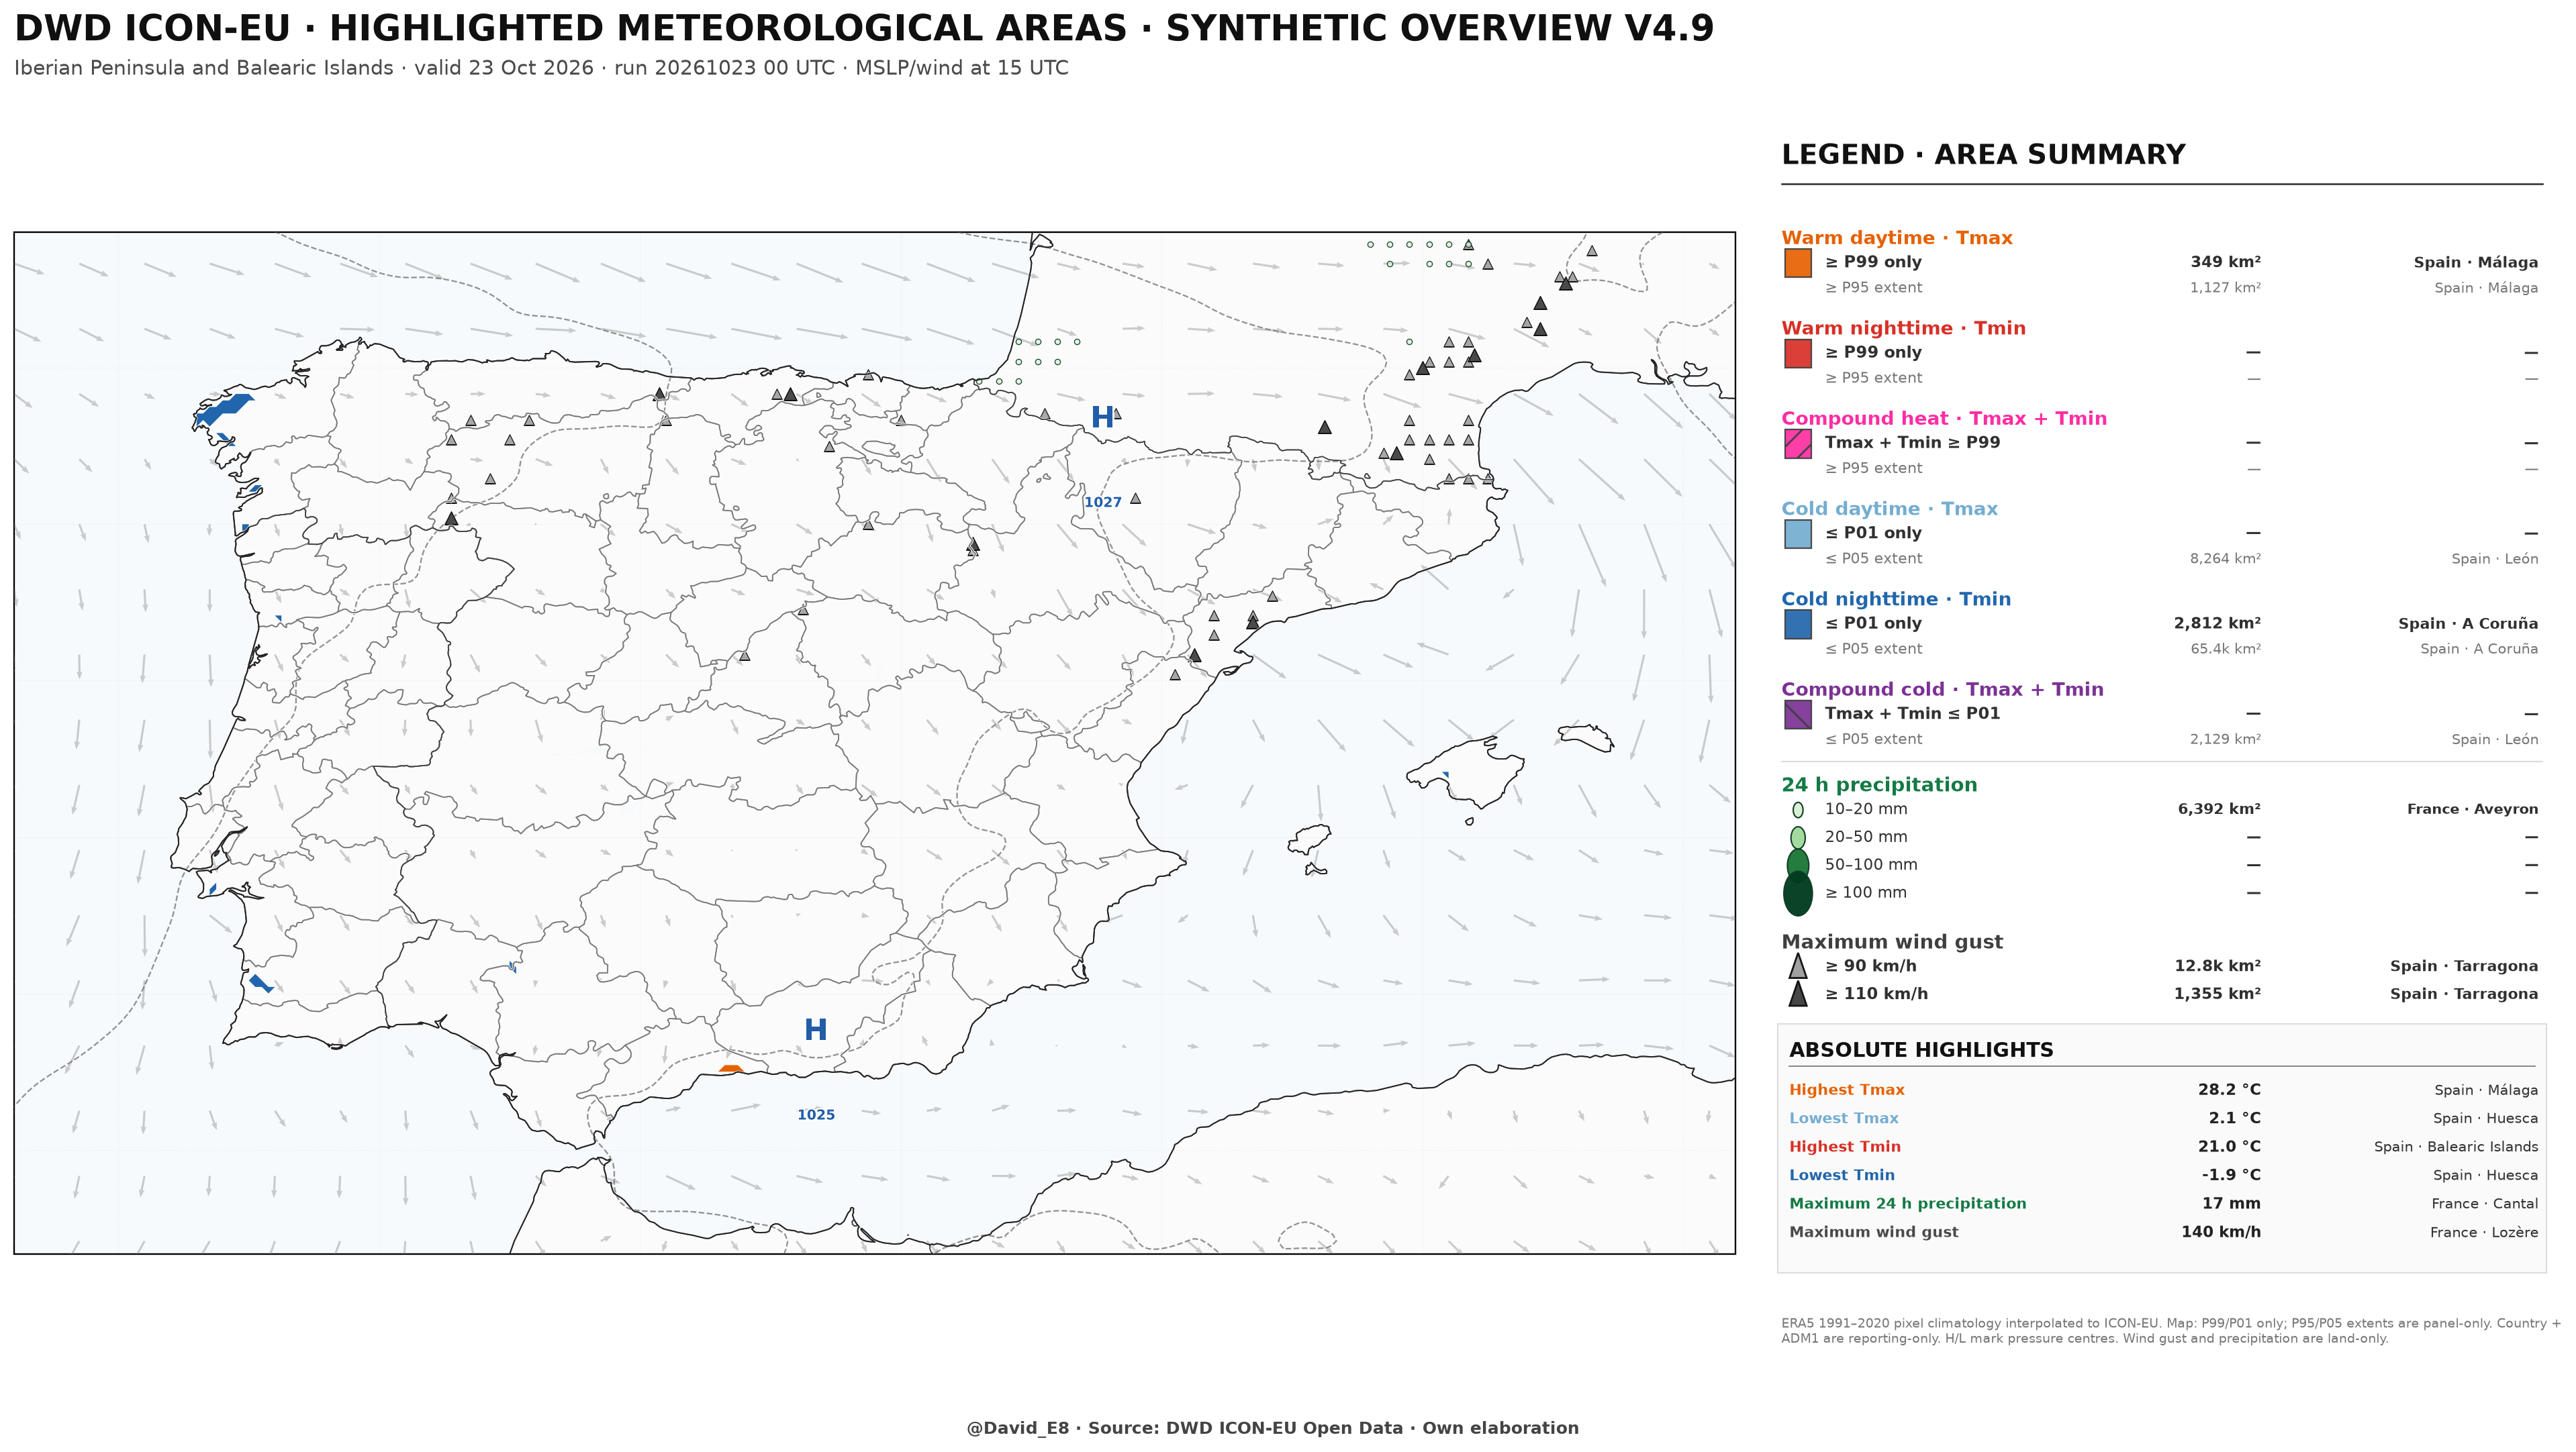Click the light blue Cold daytime swatch

[x=1797, y=533]
